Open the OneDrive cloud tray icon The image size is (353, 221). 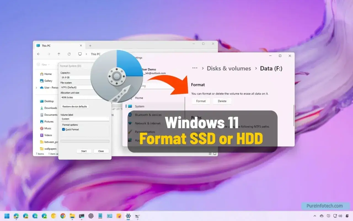point(322,216)
